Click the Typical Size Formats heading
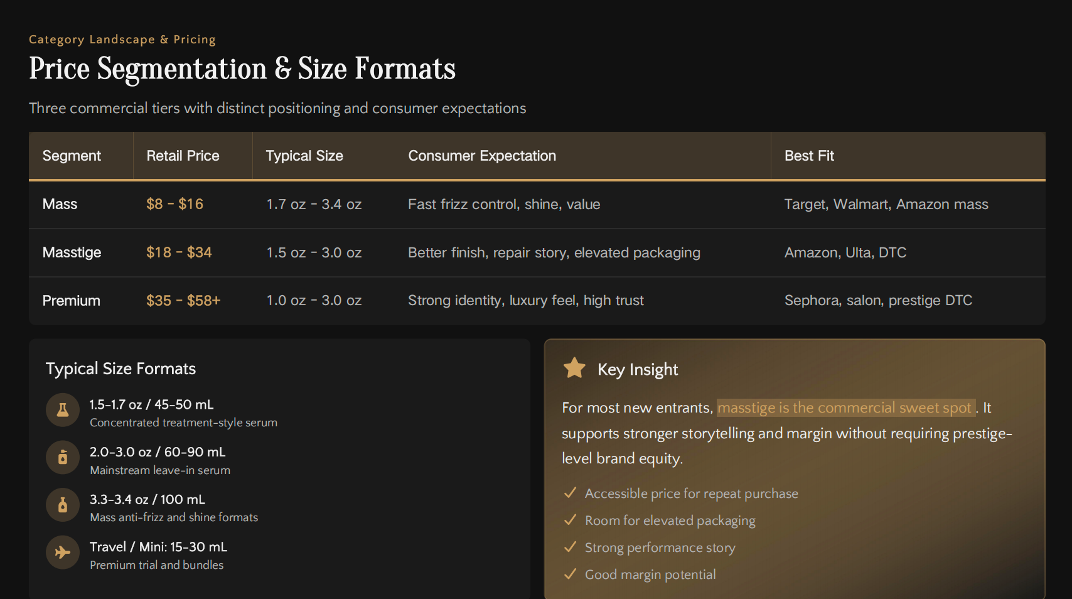This screenshot has width=1072, height=599. (x=121, y=369)
